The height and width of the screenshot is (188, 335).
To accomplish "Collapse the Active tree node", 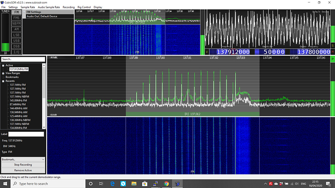I will pyautogui.click(x=3, y=65).
